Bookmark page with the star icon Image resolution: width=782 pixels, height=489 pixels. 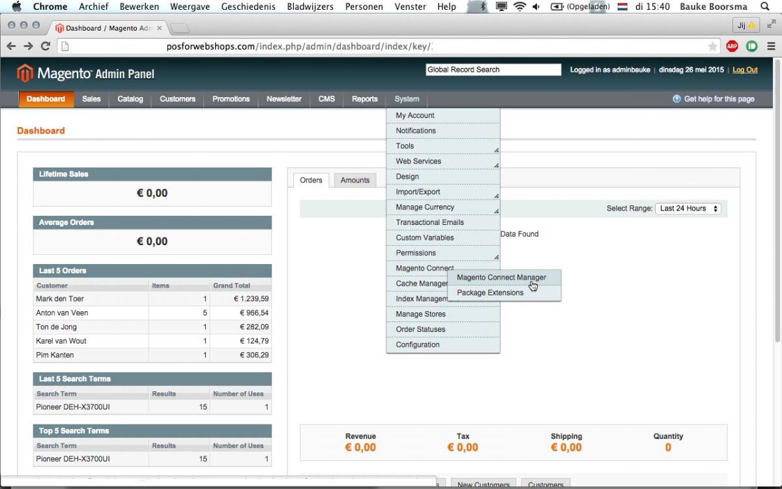pyautogui.click(x=713, y=46)
